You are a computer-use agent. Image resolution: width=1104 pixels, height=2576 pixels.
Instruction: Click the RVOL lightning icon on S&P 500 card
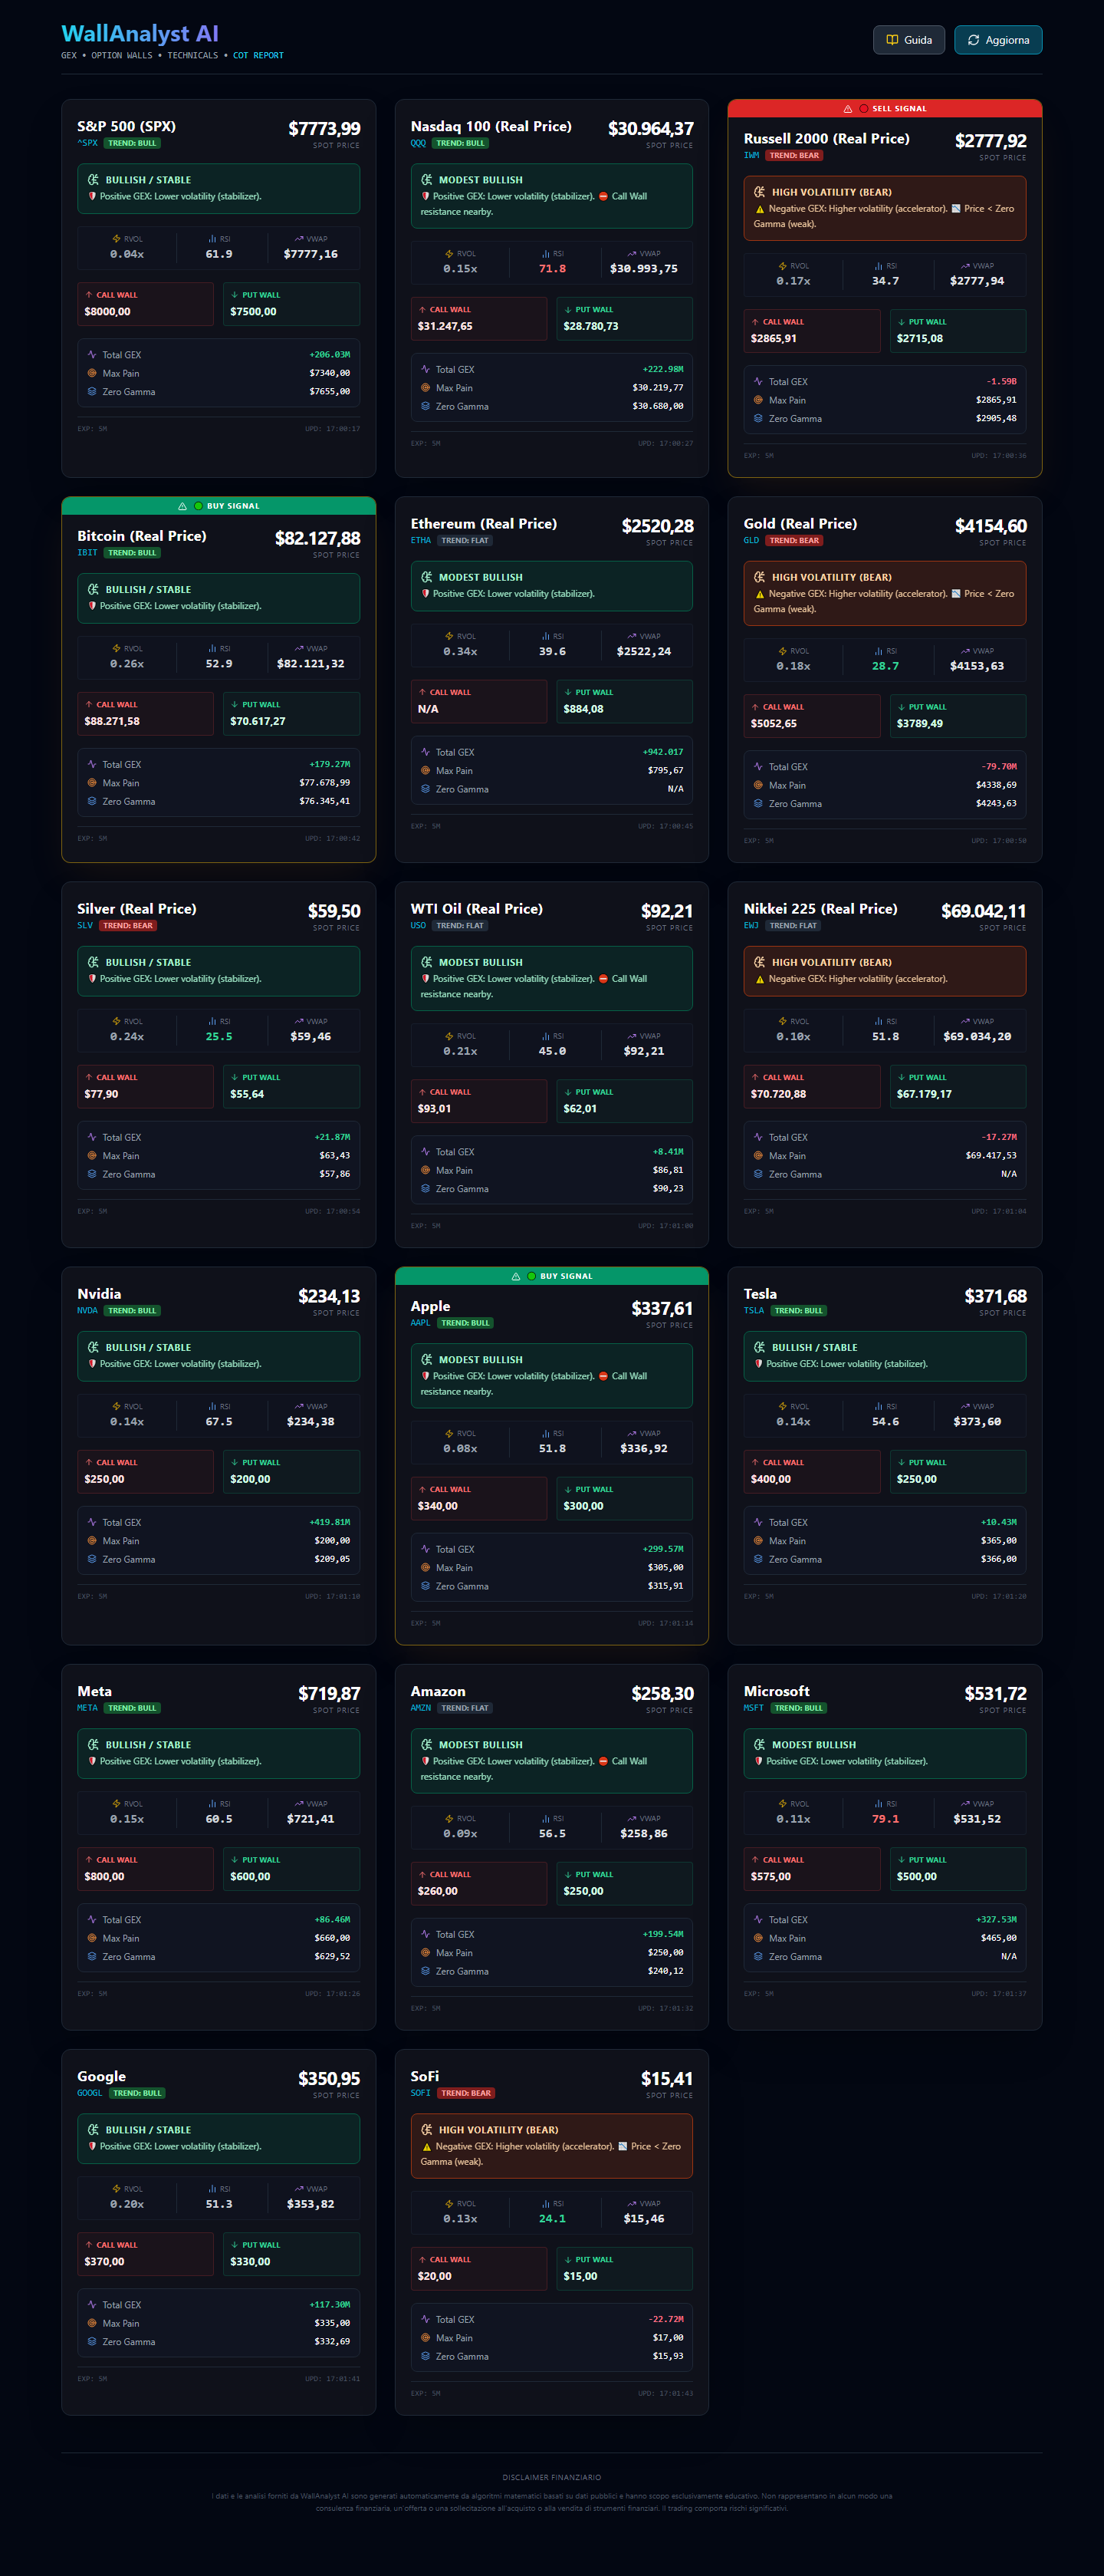tap(116, 239)
